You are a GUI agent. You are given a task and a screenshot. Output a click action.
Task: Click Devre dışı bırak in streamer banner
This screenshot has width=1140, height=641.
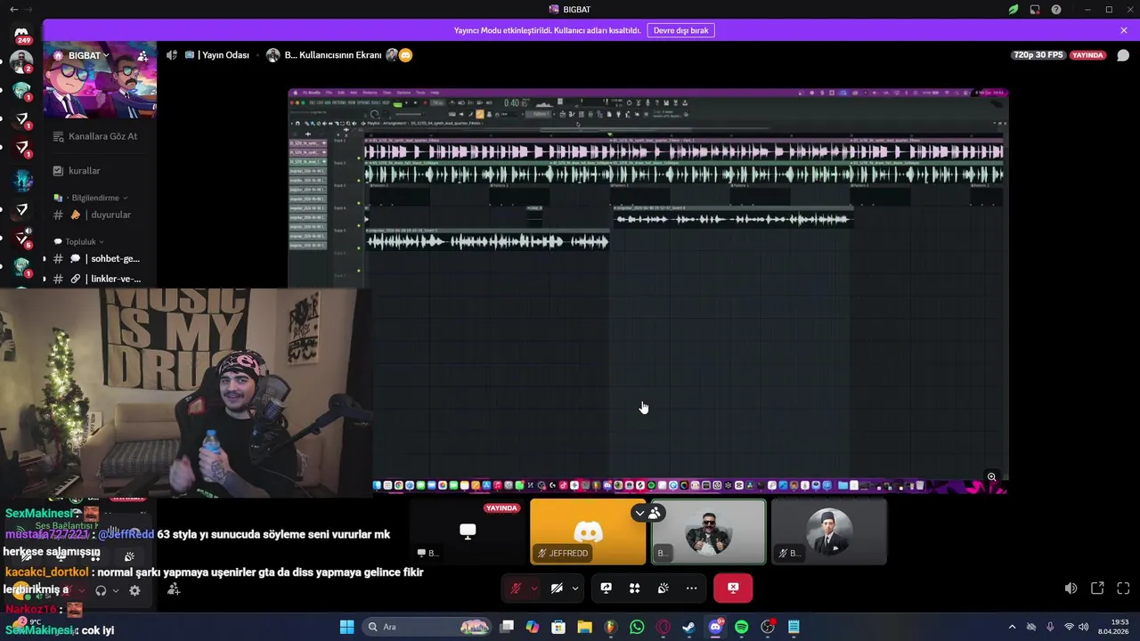[x=680, y=30]
